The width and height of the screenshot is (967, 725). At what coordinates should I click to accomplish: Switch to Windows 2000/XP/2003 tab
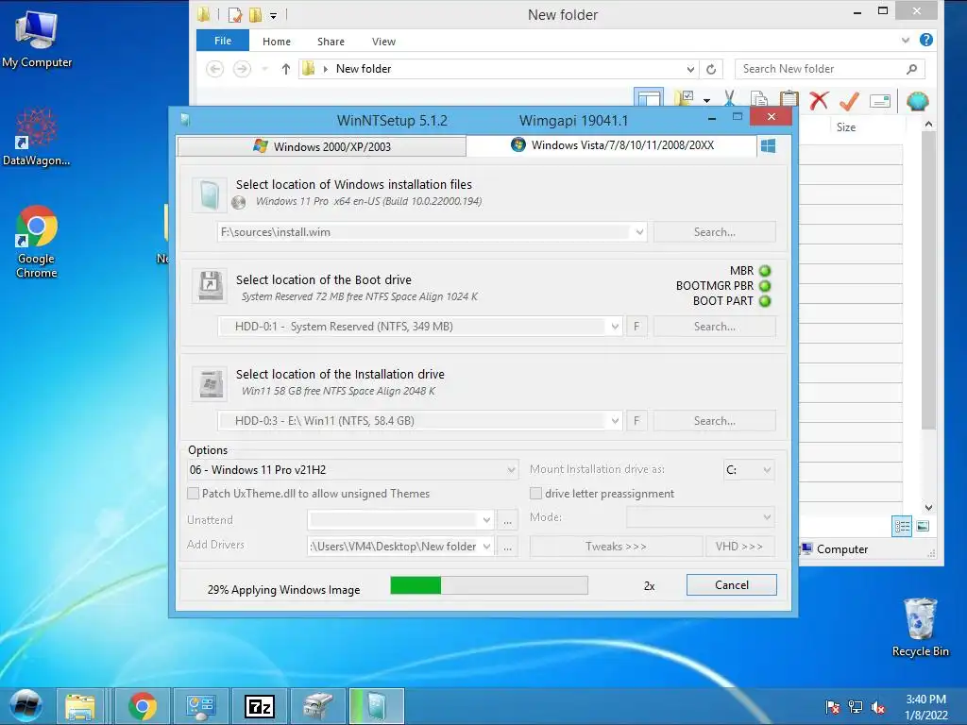click(x=321, y=146)
